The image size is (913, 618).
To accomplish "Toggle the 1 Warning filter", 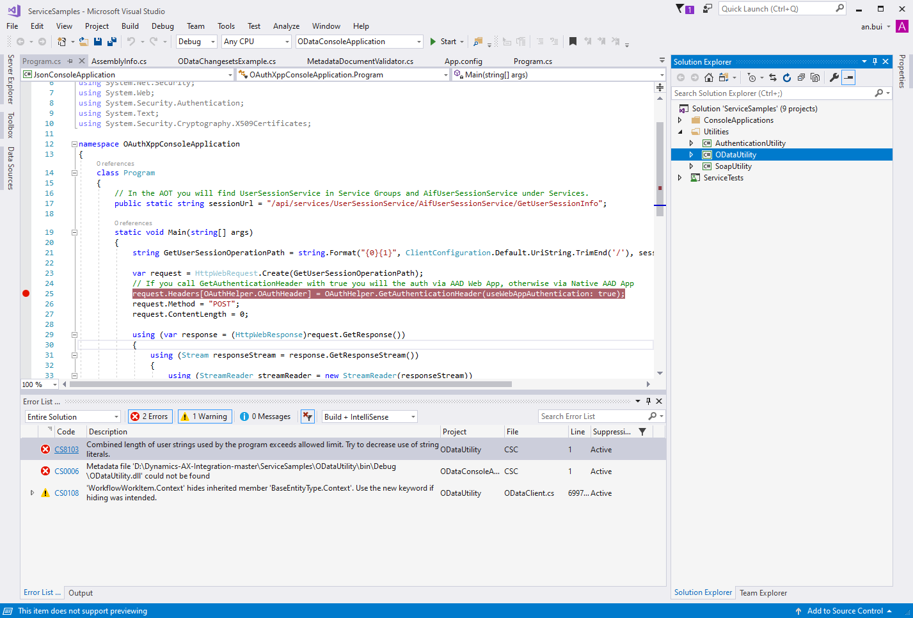I will click(204, 416).
